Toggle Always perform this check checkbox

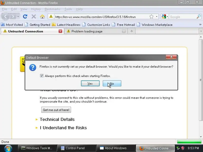coord(42,76)
